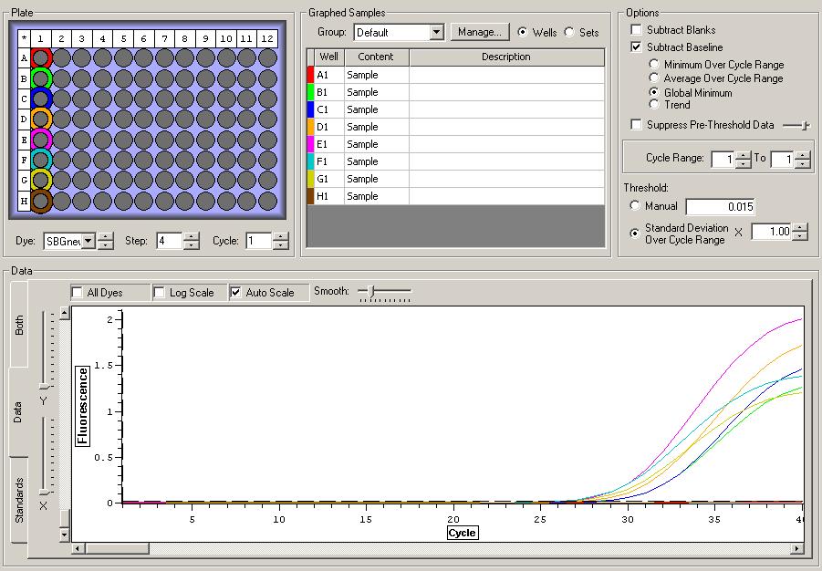Click the Smooth slider
Viewport: 822px width, 571px height.
click(x=371, y=290)
